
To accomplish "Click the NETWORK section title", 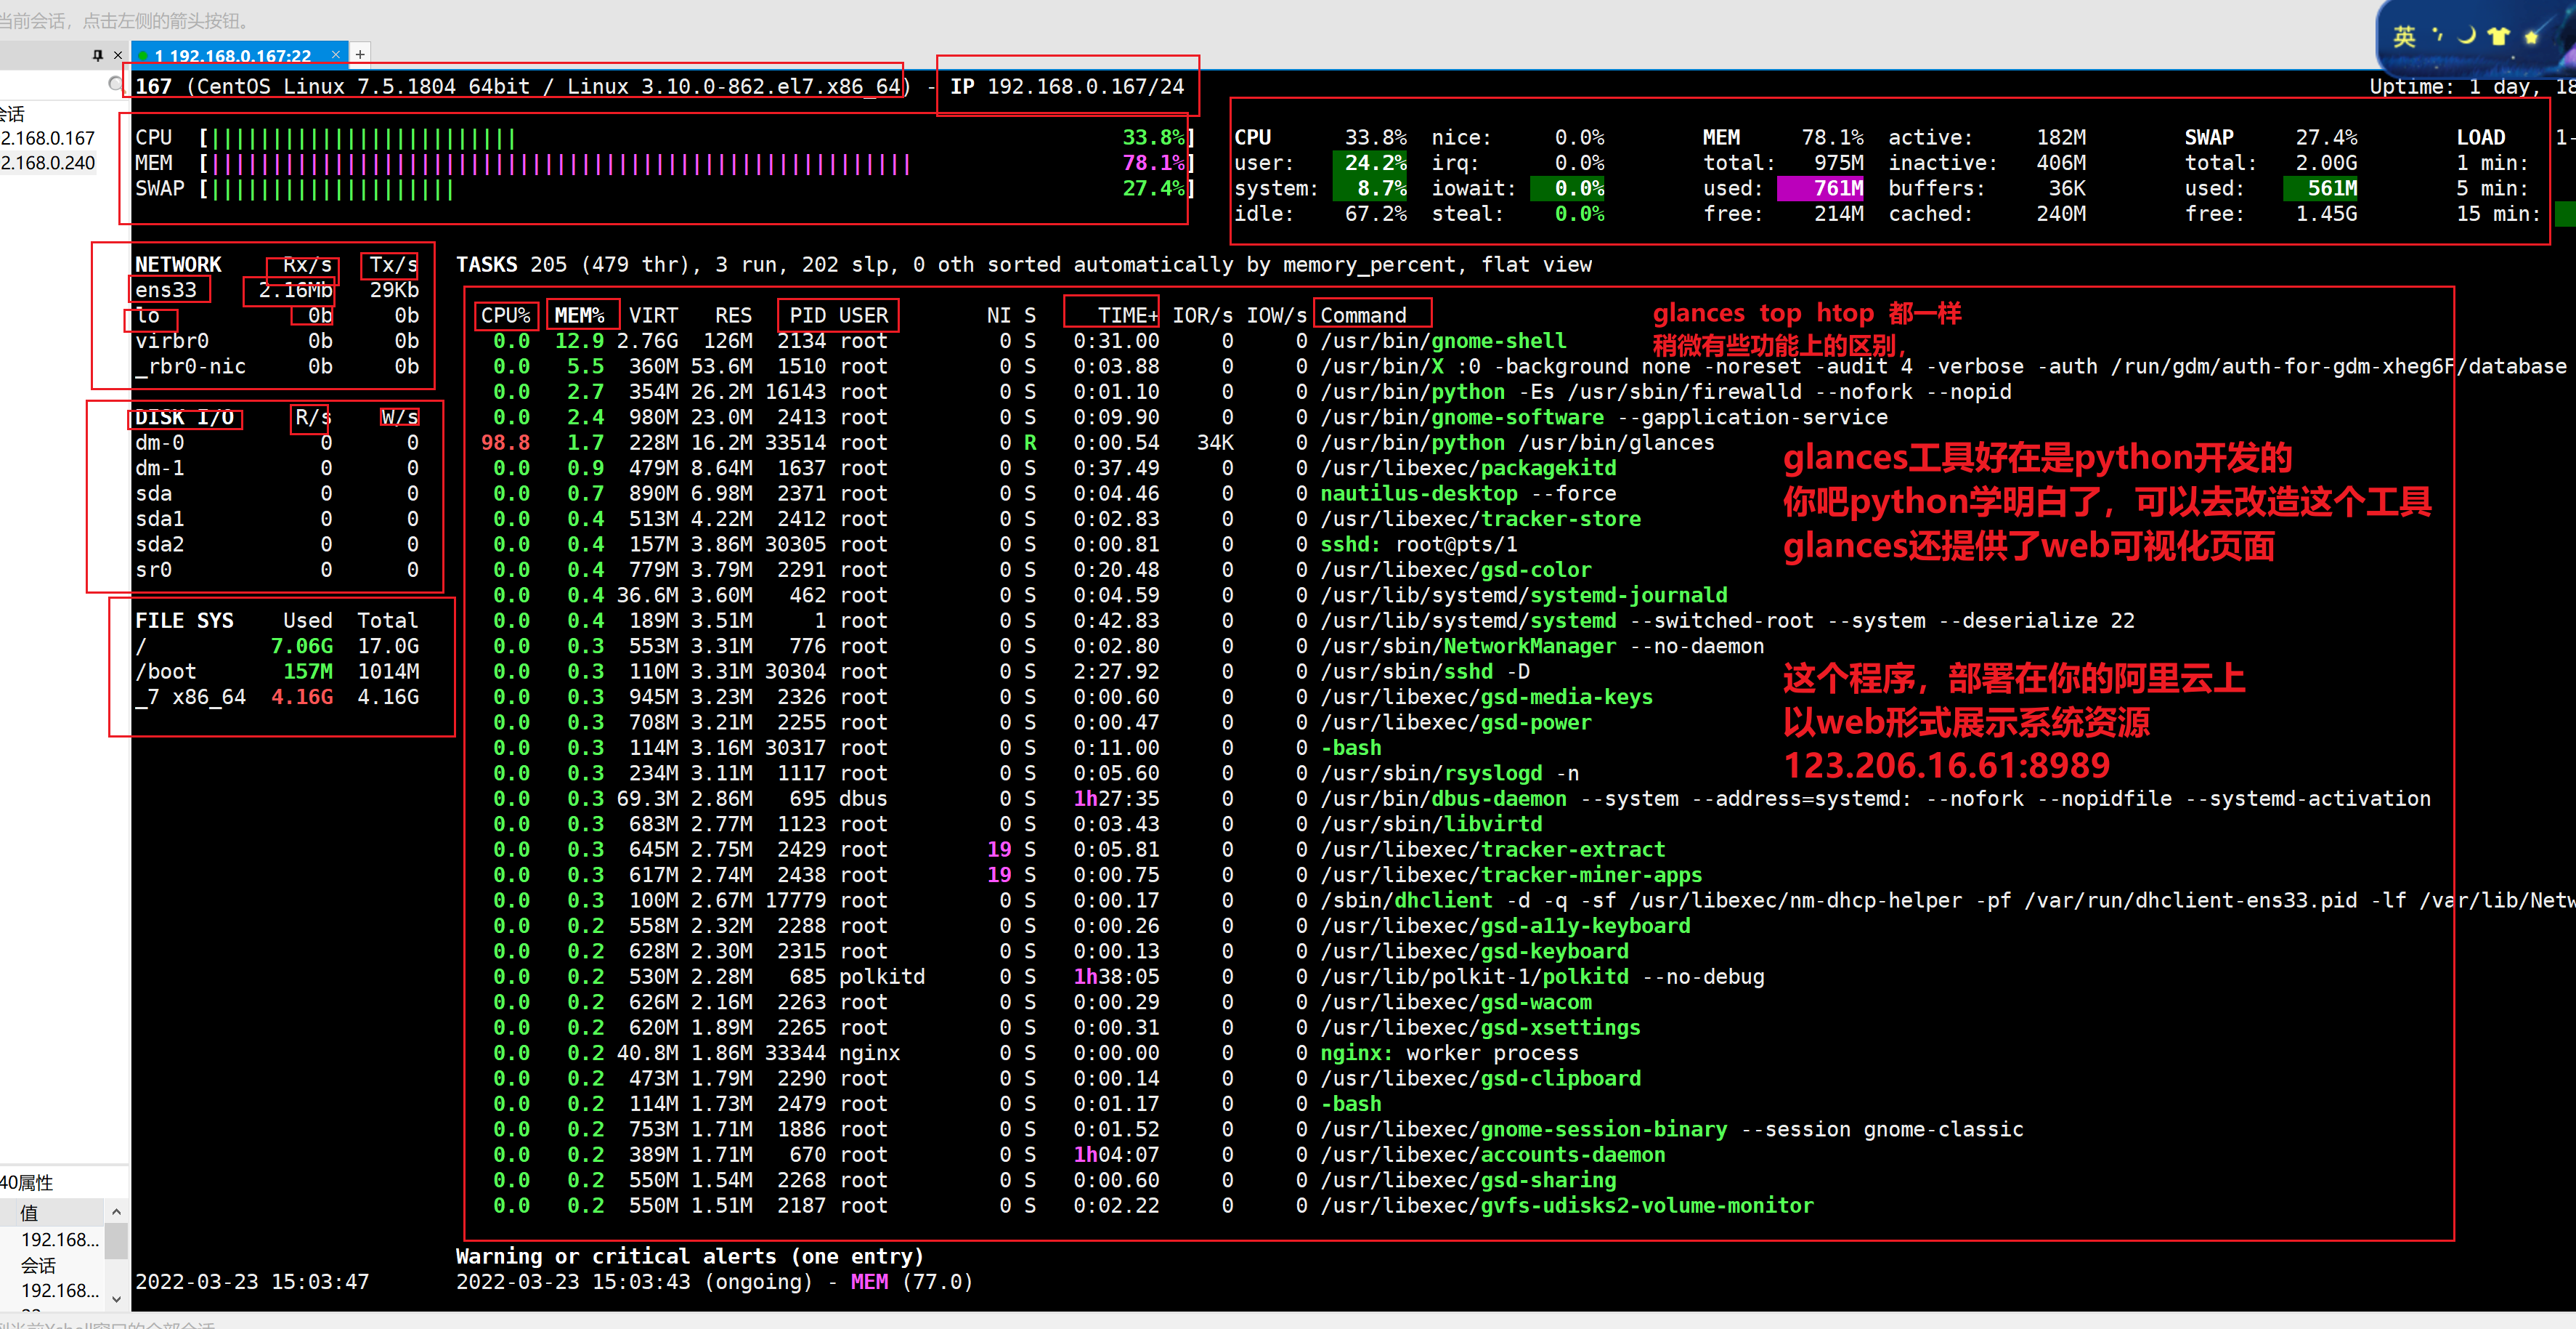I will pos(178,264).
